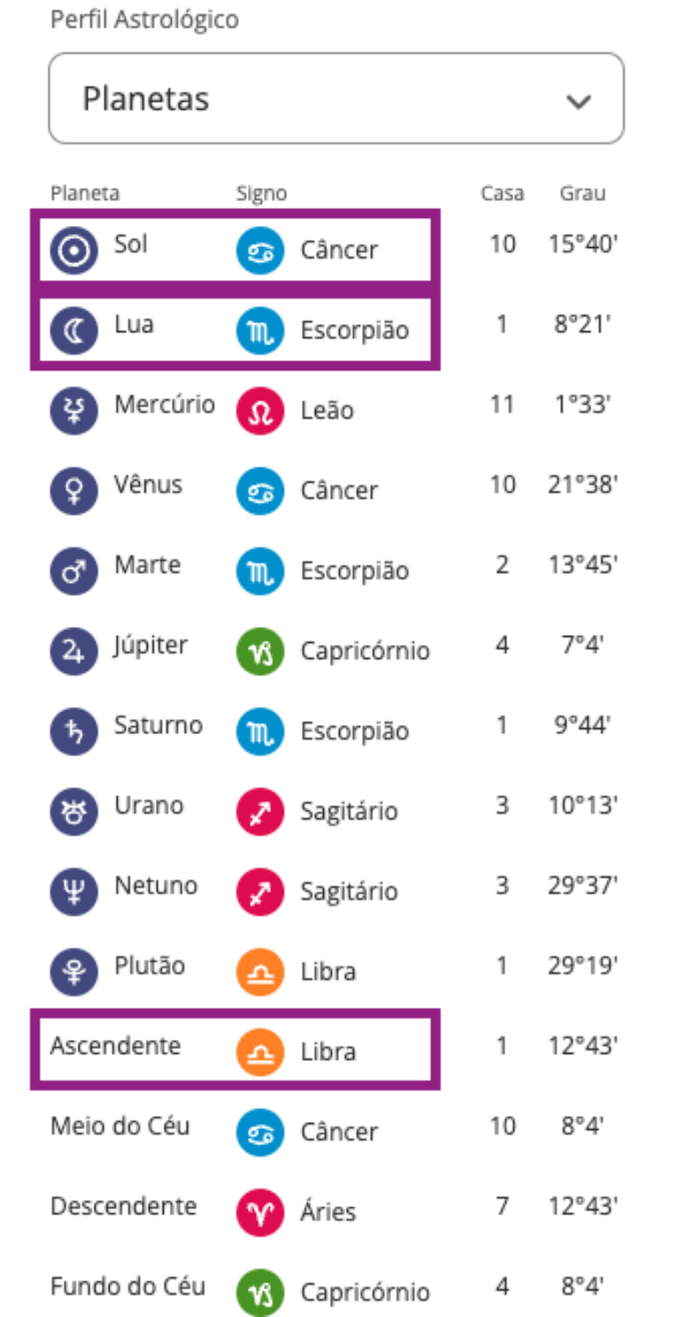The height and width of the screenshot is (1317, 685).
Task: Click the Mercúrio planet icon
Action: tap(74, 412)
